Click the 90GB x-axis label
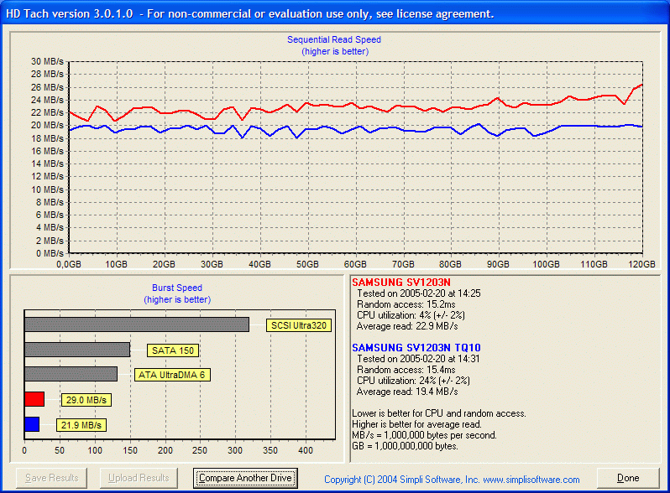The width and height of the screenshot is (670, 493). pyautogui.click(x=498, y=264)
